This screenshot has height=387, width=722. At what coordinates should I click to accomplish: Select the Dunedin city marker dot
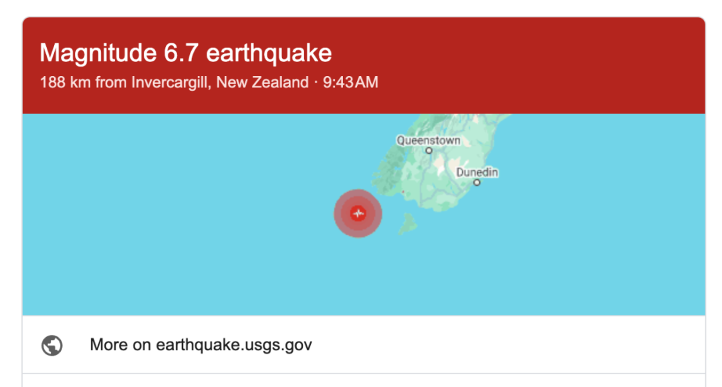point(477,182)
